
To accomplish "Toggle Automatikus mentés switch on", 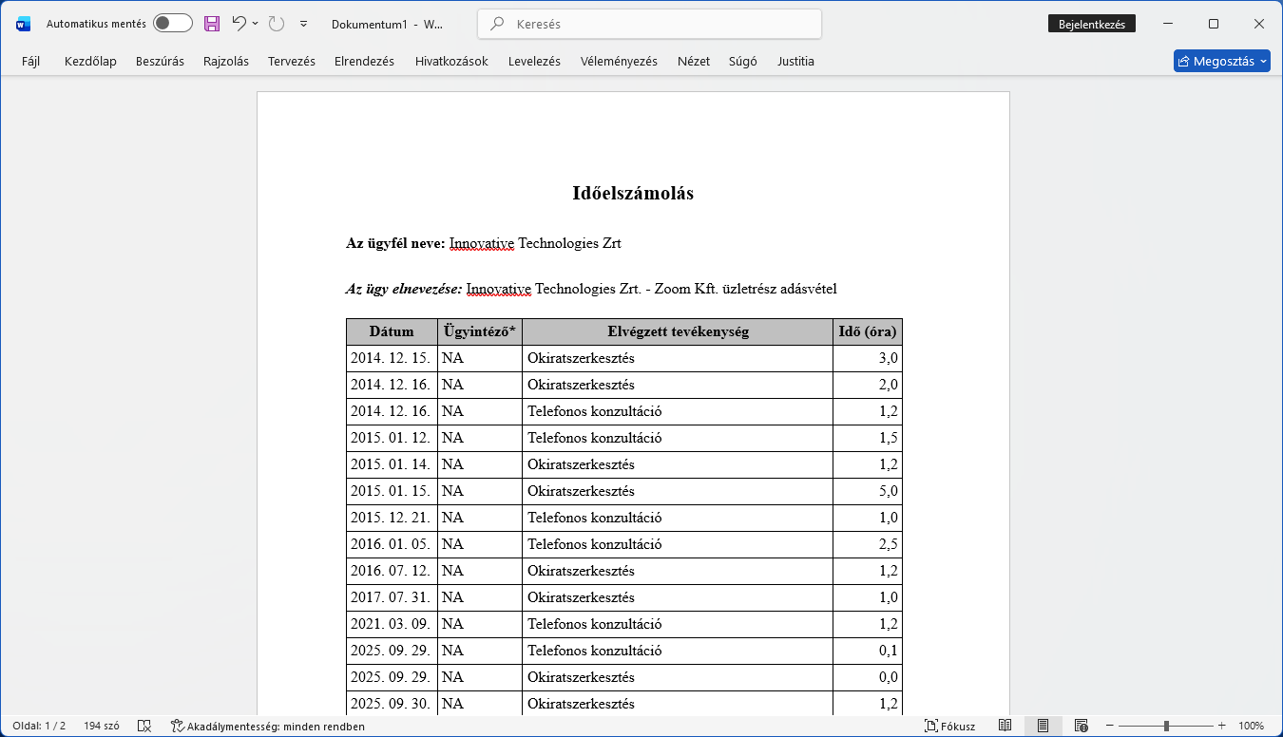I will pos(172,24).
